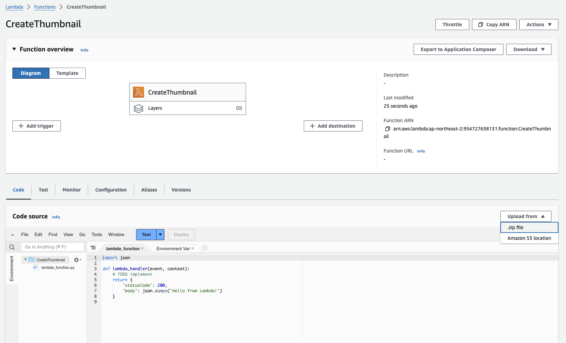Viewport: 566px width, 343px height.
Task: Click line number 7 in gutter
Action: pyautogui.click(x=95, y=291)
